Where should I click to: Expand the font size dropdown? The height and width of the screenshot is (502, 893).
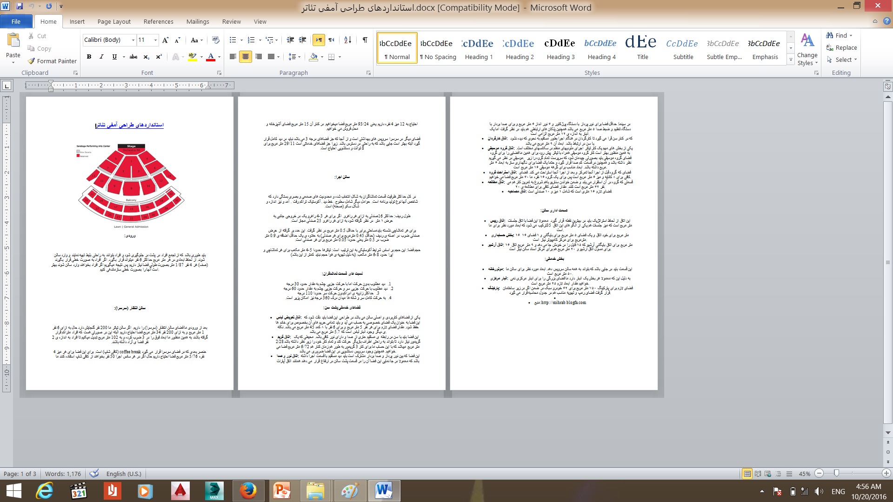pyautogui.click(x=155, y=40)
